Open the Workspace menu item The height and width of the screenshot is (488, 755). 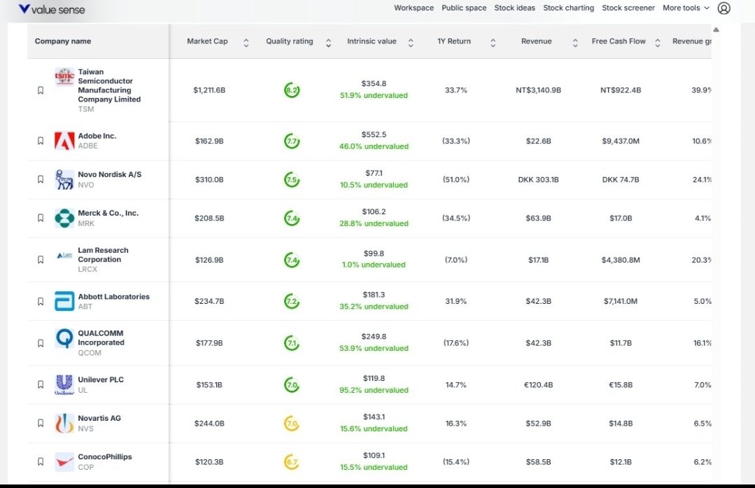click(x=414, y=8)
